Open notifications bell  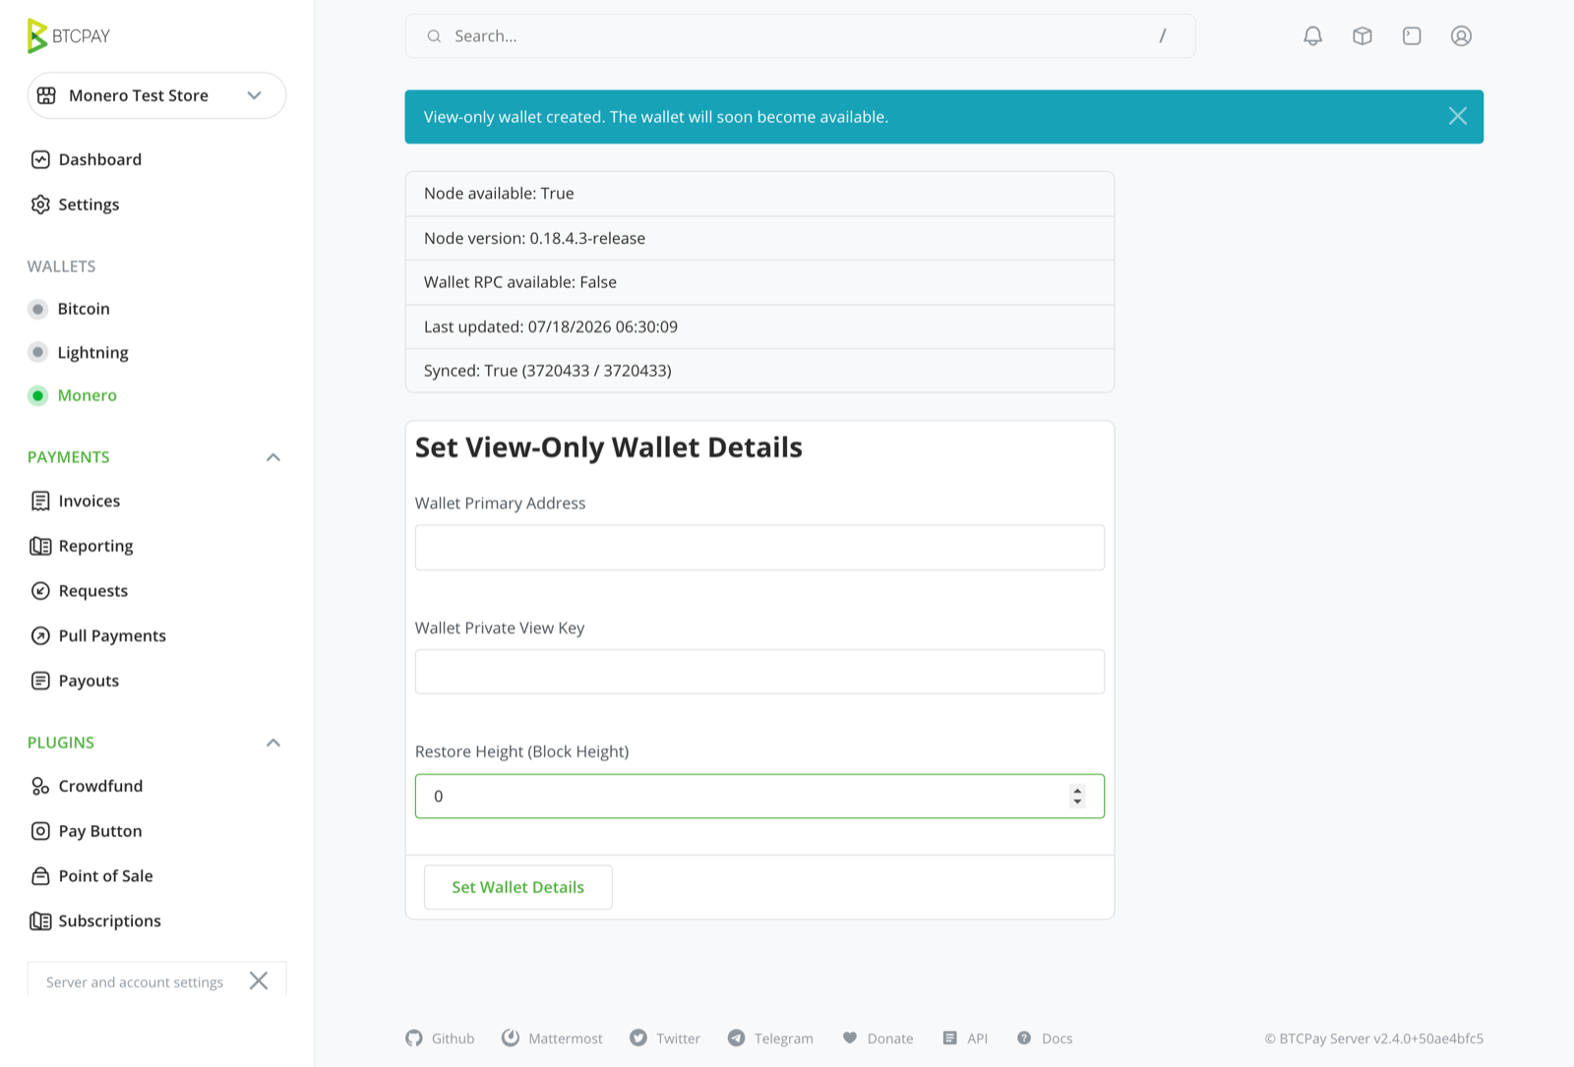click(x=1313, y=36)
